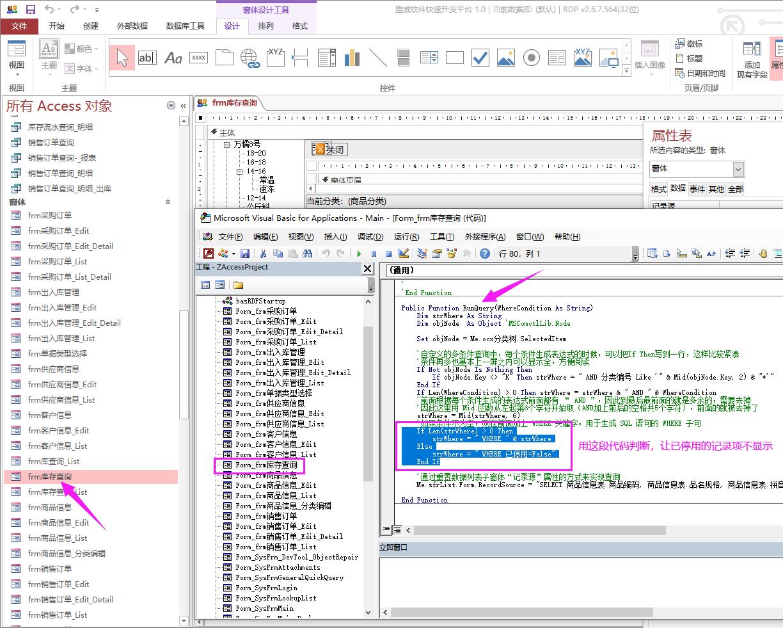Open the 设计 ribbon tab
783x628 pixels.
232,26
